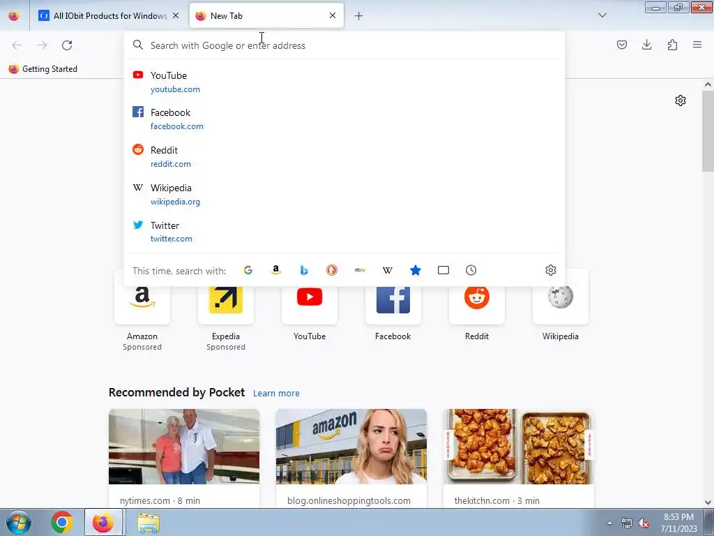
Task: Open the list all tabs dropdown
Action: [x=602, y=15]
